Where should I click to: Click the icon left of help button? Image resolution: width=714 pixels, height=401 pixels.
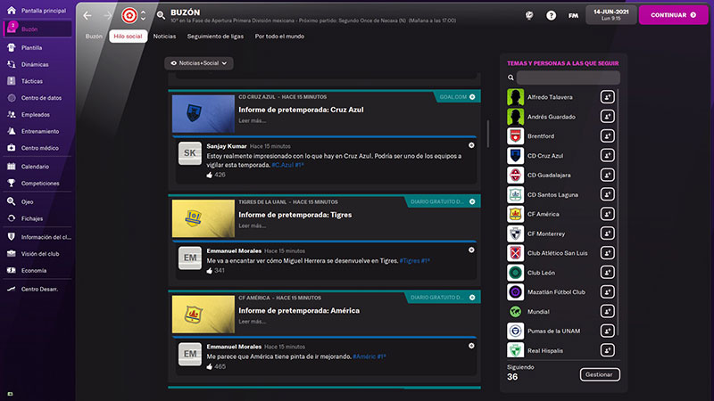pyautogui.click(x=529, y=15)
